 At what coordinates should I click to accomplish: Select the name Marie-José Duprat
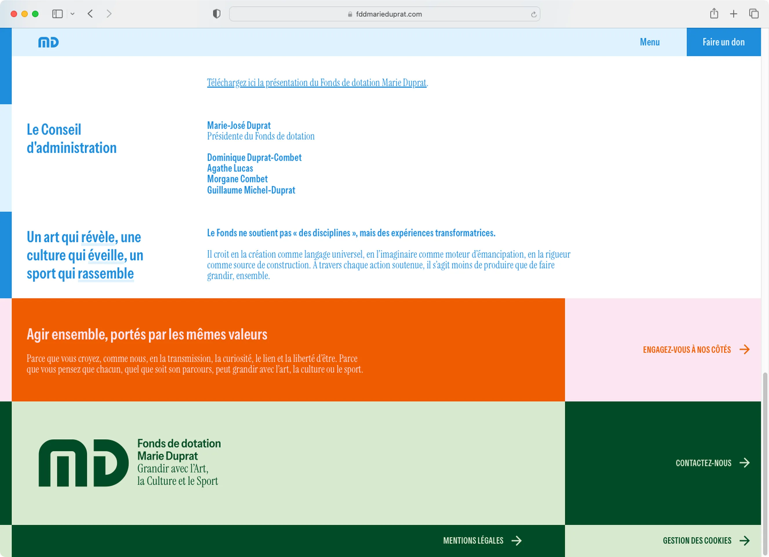(x=239, y=126)
